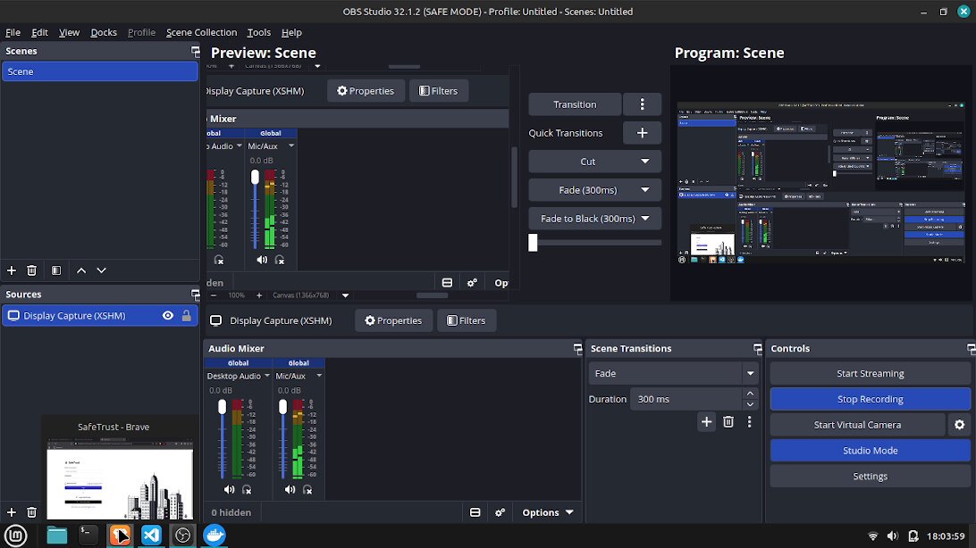Click Stop Recording button
Viewport: 976px width, 548px height.
pos(871,399)
